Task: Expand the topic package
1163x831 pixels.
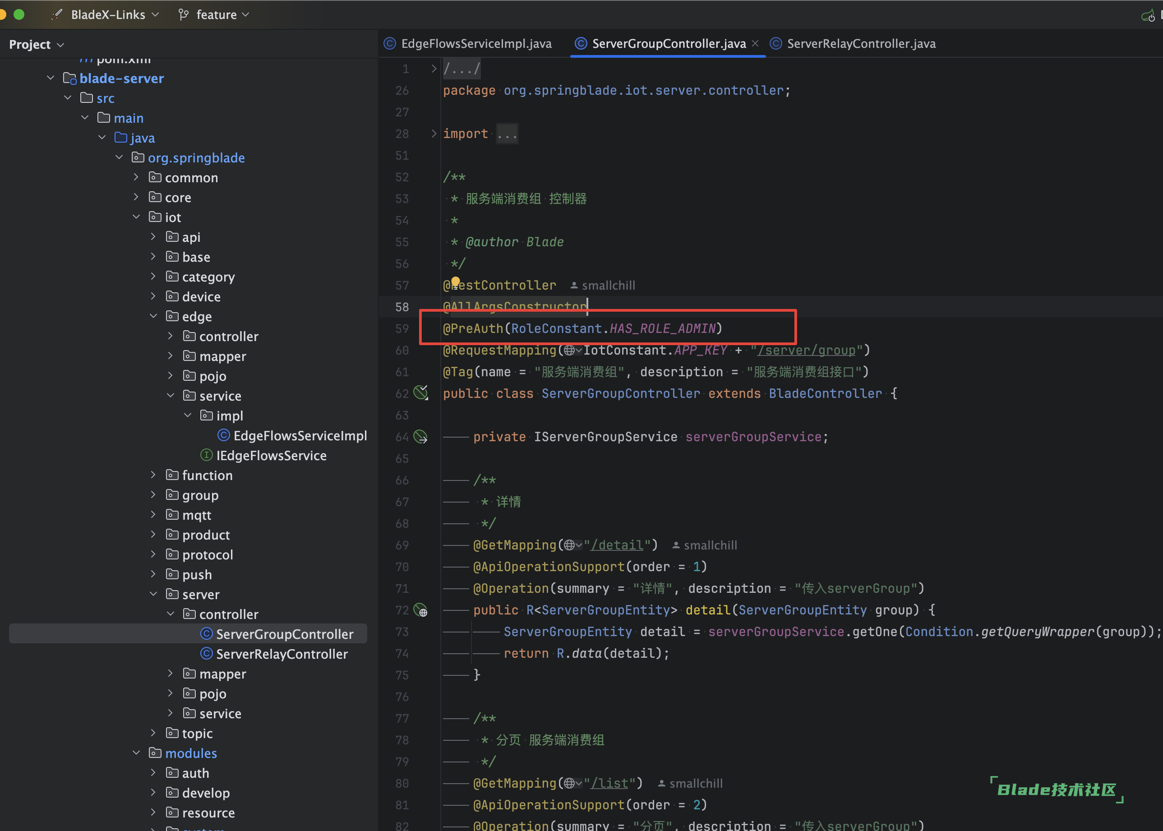Action: point(153,733)
